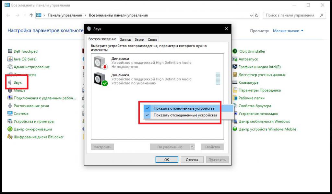This screenshot has width=332, height=194.
Task: Open the Dell Touchpad item icon
Action: (x=10, y=51)
